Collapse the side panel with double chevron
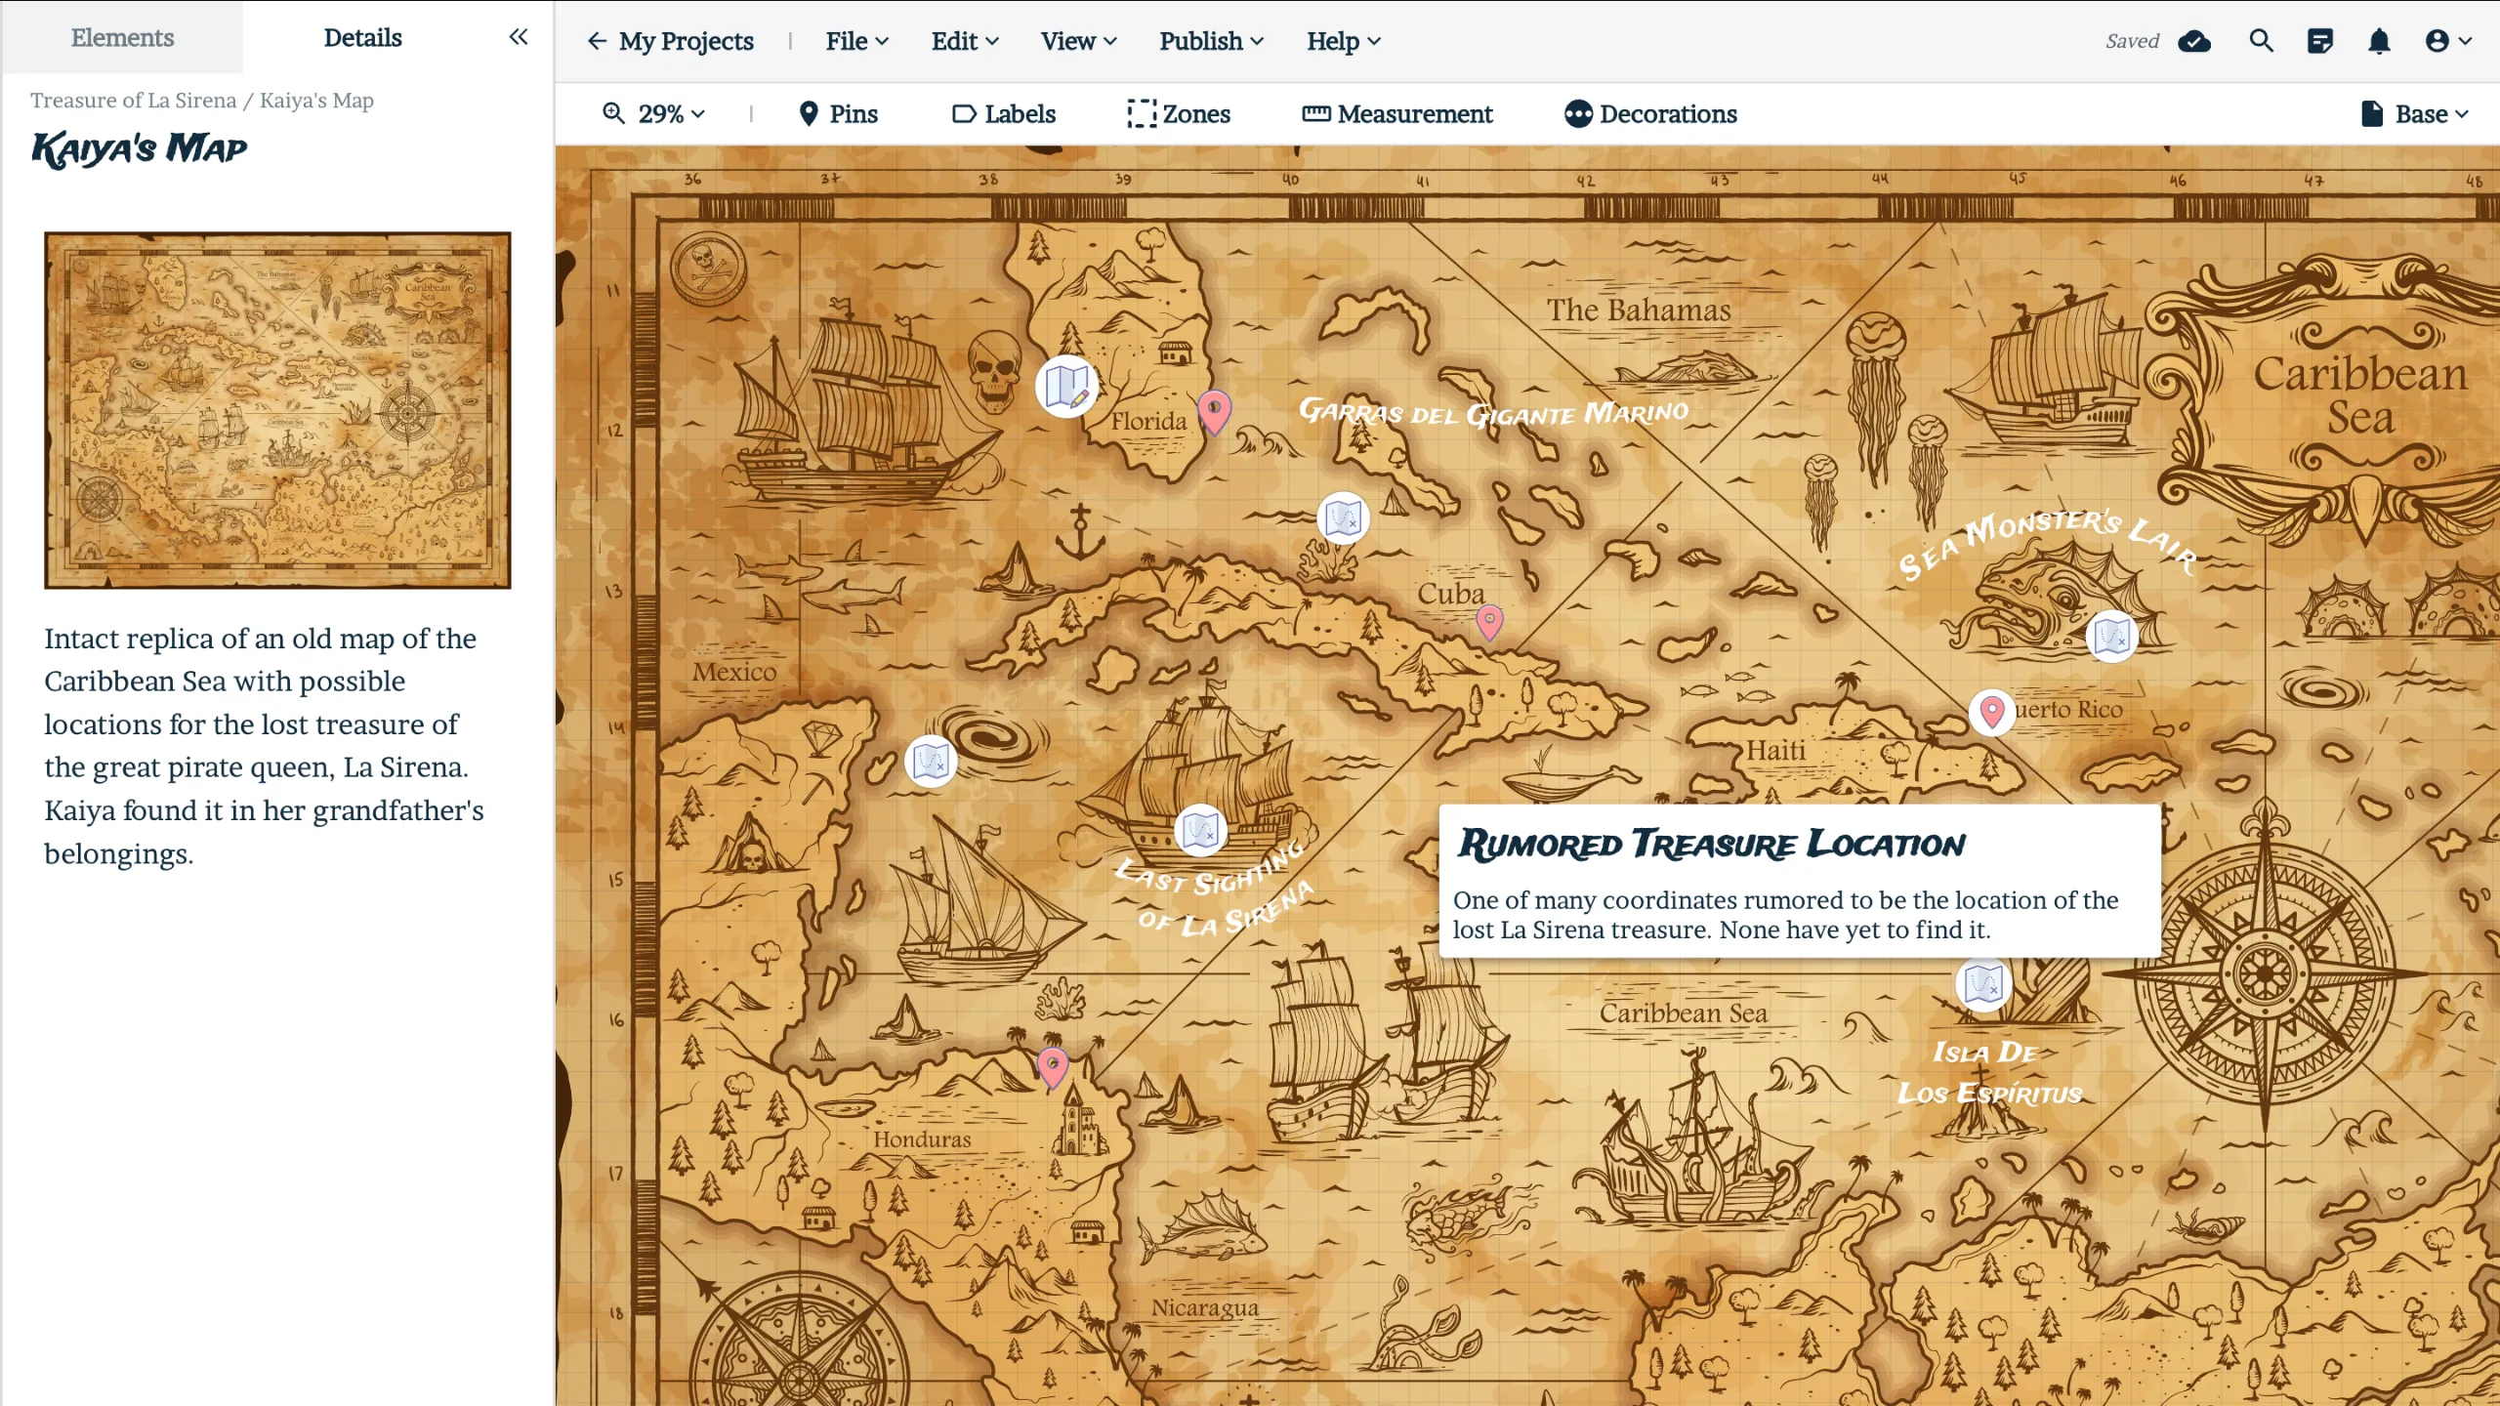 pyautogui.click(x=519, y=37)
